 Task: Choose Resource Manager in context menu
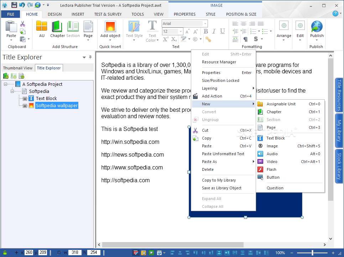tap(223, 62)
